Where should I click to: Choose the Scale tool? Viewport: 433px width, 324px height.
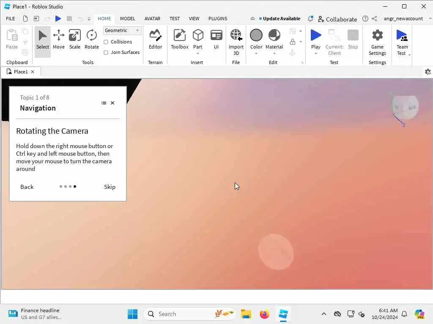(74, 40)
